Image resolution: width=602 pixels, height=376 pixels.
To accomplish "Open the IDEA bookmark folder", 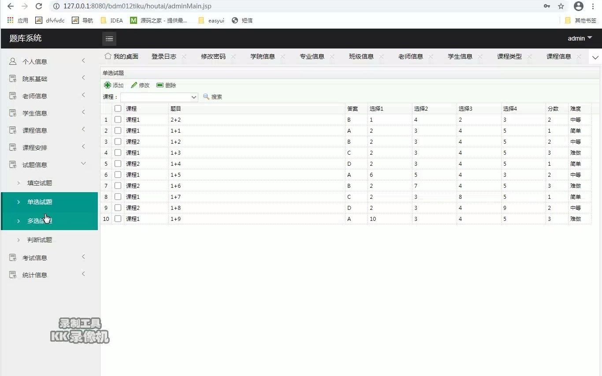I will click(x=112, y=20).
